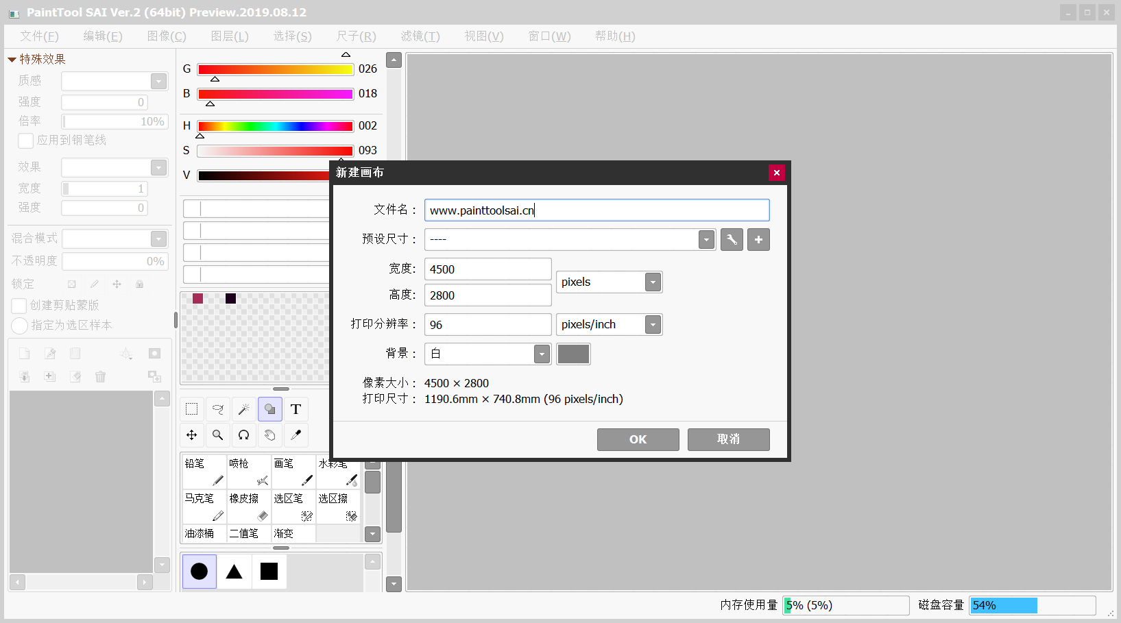Select the zoom magnifier tool
The height and width of the screenshot is (623, 1121).
point(218,435)
